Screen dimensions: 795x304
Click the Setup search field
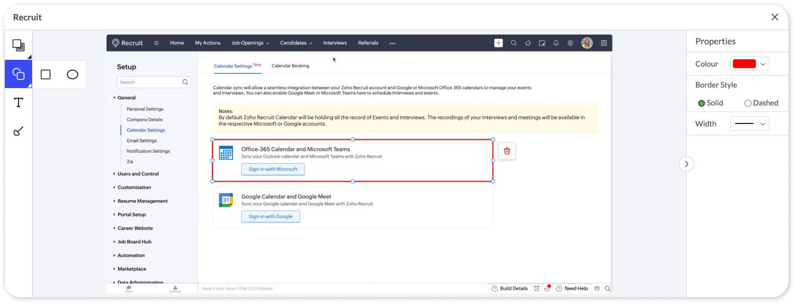pos(154,82)
